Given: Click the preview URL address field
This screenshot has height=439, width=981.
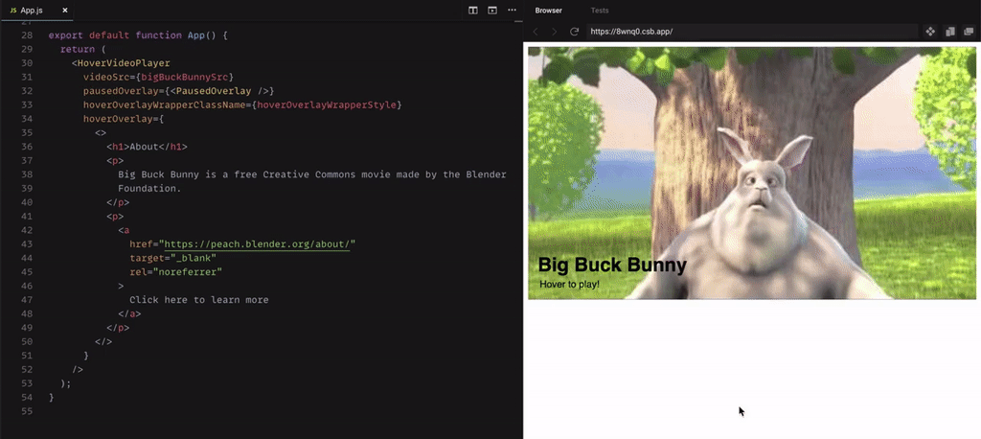Looking at the screenshot, I should [x=752, y=32].
